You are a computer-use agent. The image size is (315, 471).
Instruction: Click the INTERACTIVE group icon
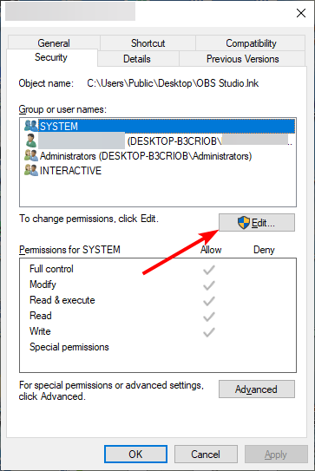click(x=31, y=170)
